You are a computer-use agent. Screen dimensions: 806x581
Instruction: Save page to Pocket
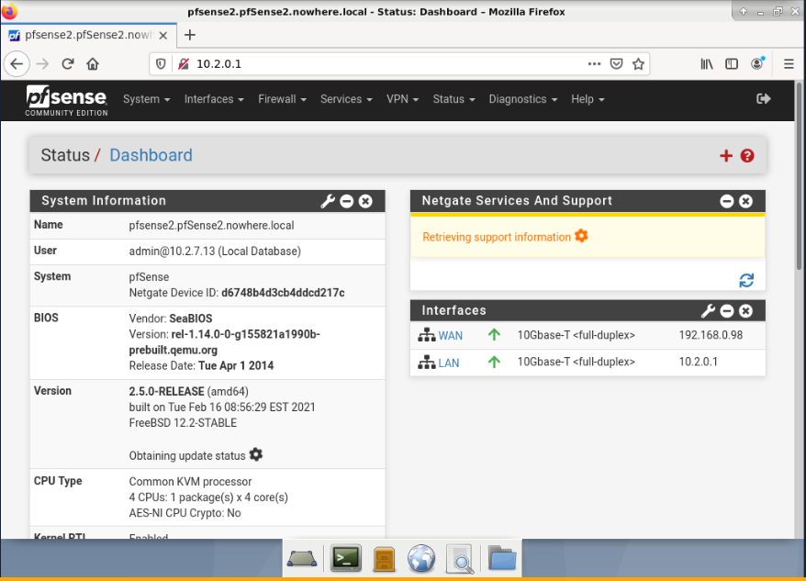click(x=616, y=63)
